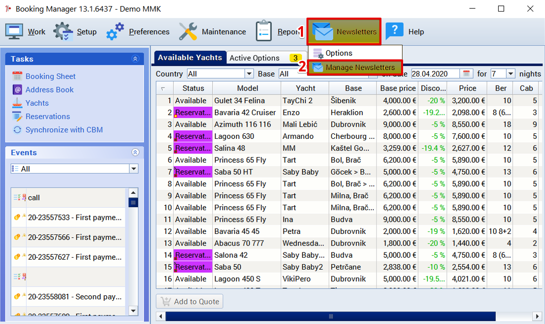
Task: Click the Synchronize with CBM refresh icon
Action: click(17, 130)
